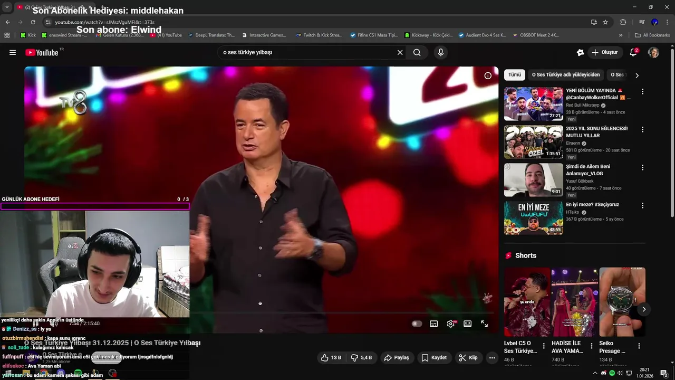
Task: Enter fullscreen on the video player
Action: (x=484, y=324)
